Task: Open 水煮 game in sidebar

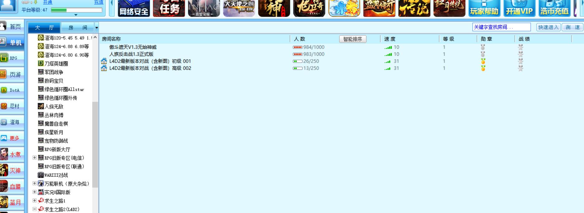Action: (12, 154)
